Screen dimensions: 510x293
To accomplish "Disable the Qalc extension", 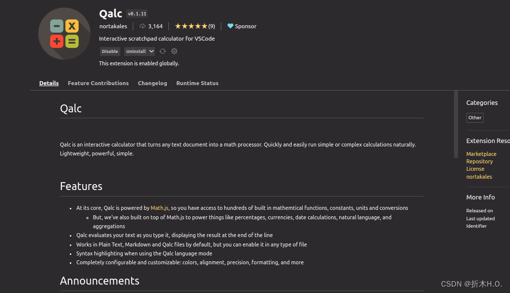I will 110,51.
